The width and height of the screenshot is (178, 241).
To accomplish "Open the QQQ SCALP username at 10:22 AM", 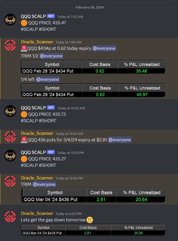I will [33, 108].
